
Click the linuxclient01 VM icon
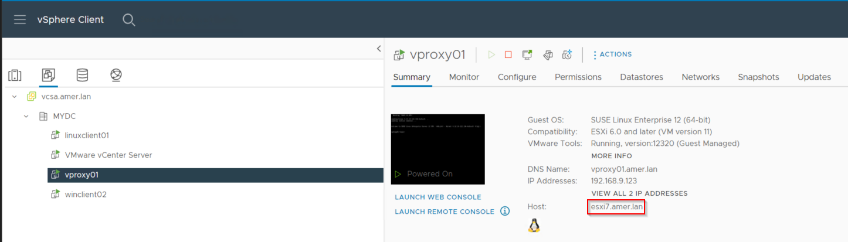55,135
